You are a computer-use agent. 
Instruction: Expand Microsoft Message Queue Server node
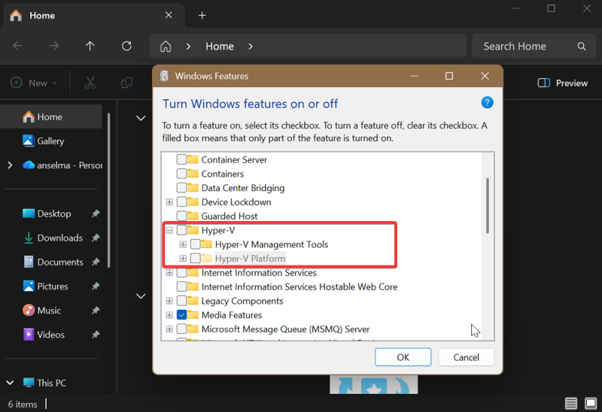(x=169, y=329)
